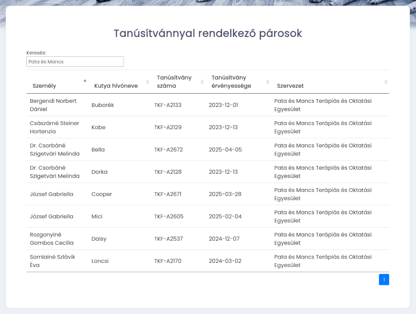Select certificate number TKF-A2133

(x=168, y=105)
